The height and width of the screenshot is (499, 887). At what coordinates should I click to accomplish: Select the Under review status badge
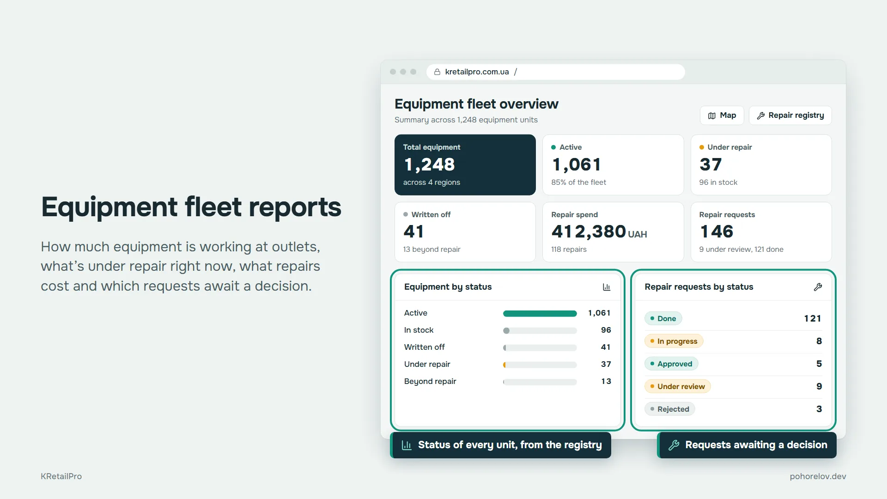[x=677, y=386]
